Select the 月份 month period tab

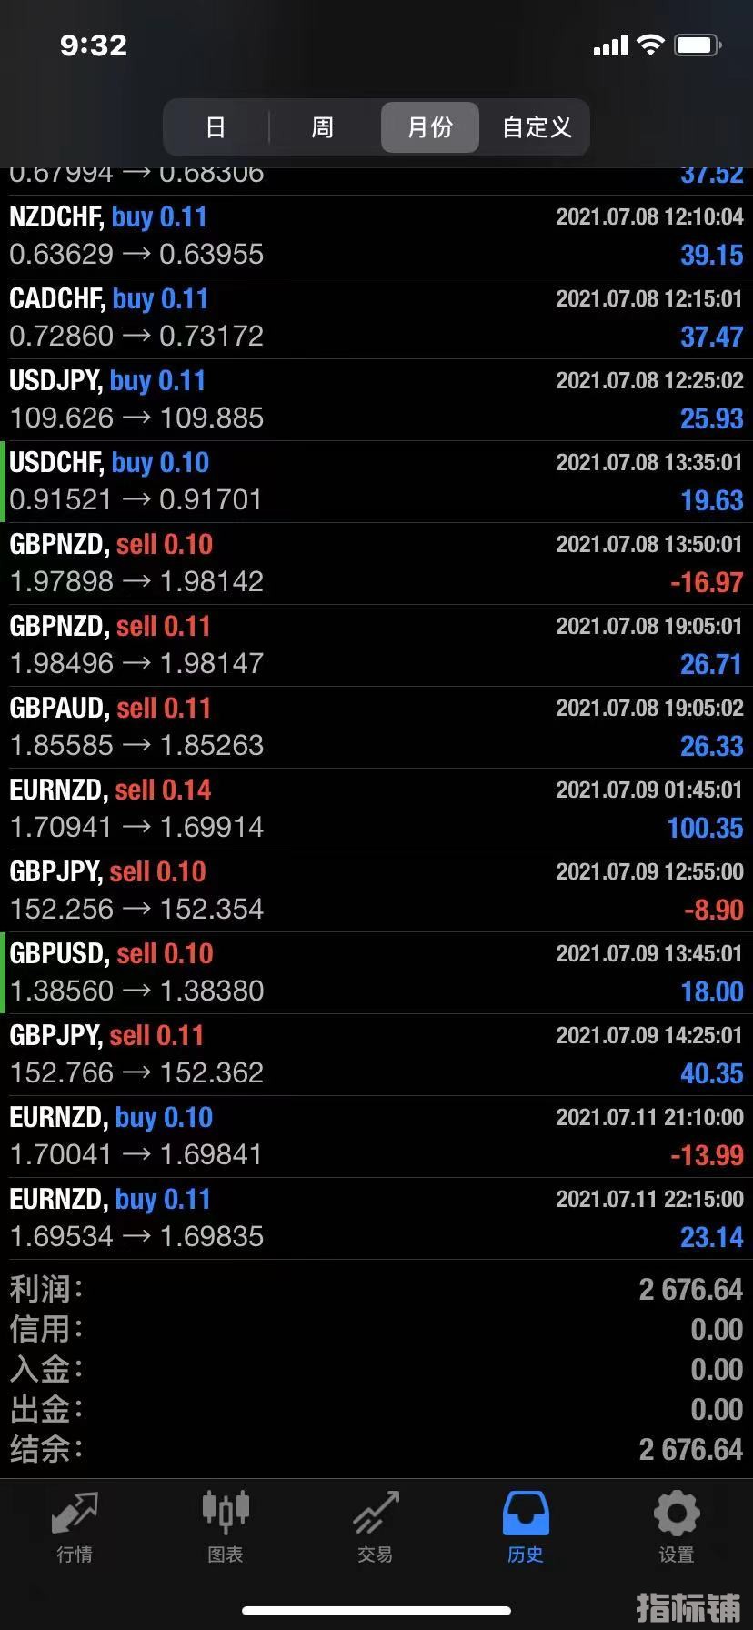tap(429, 126)
